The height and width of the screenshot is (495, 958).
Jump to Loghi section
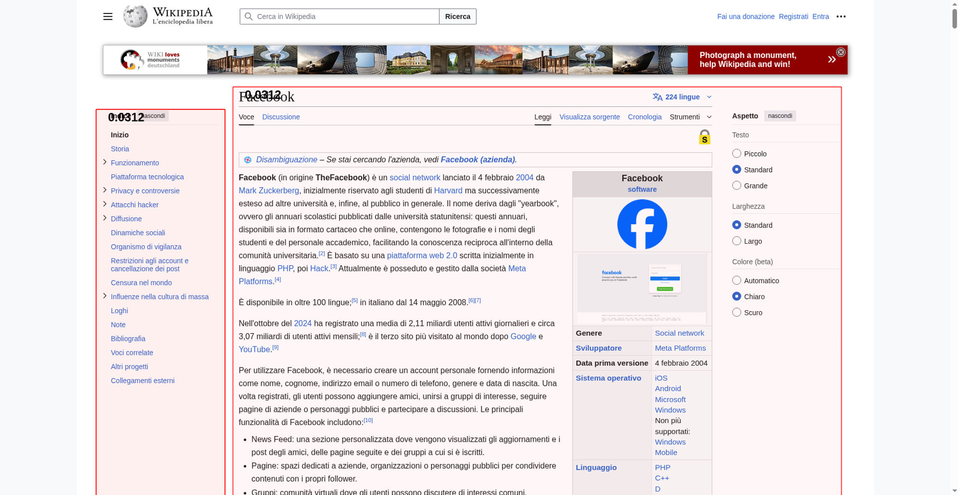(x=119, y=311)
